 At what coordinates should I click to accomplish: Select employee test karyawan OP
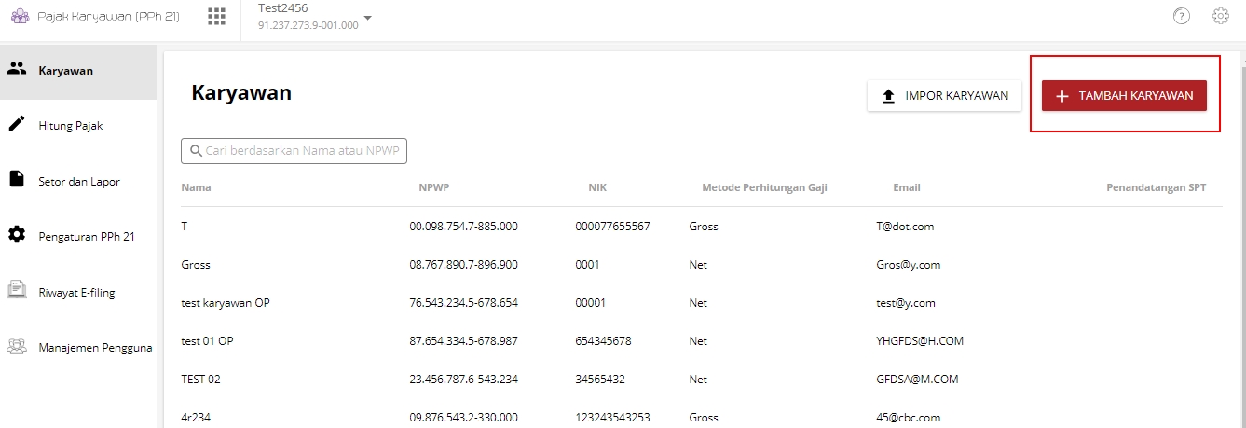tap(226, 303)
